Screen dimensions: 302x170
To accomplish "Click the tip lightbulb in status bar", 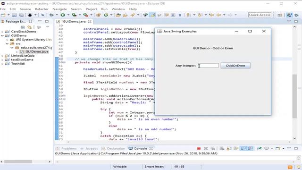I will coord(299,167).
